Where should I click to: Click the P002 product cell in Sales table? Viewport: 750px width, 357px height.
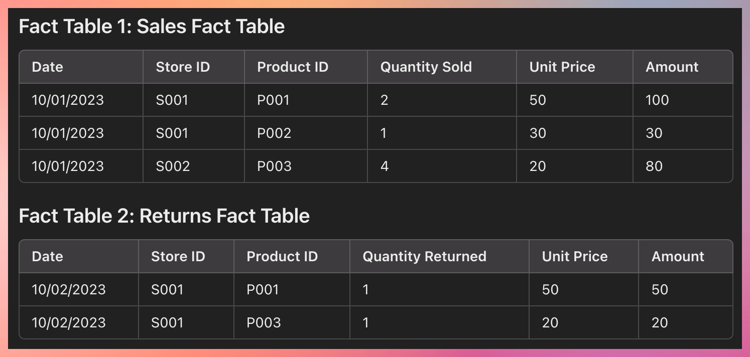(x=274, y=133)
